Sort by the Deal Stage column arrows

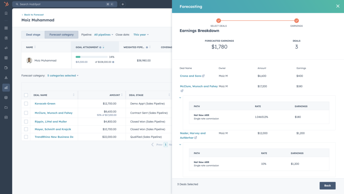tap(169, 95)
